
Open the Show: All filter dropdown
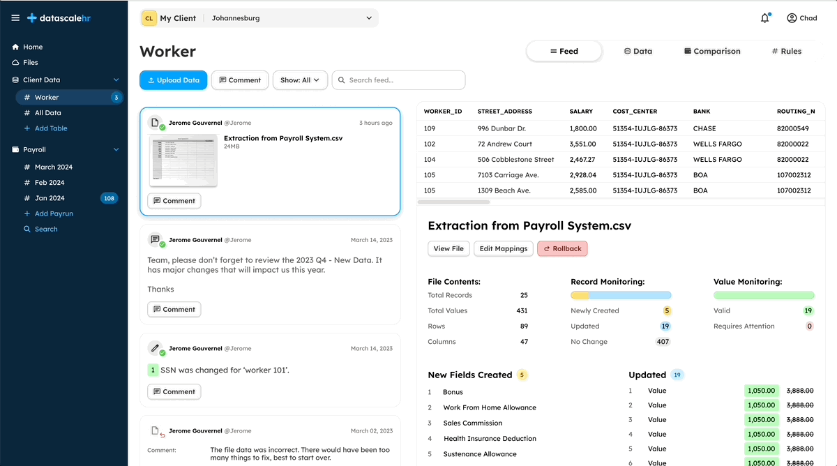coord(300,80)
